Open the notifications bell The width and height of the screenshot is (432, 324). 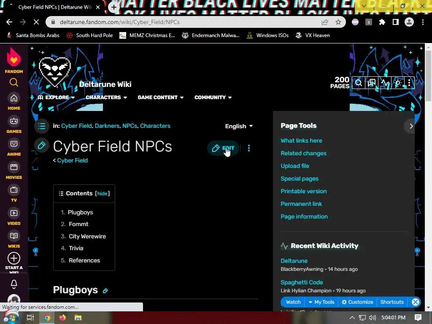click(14, 284)
